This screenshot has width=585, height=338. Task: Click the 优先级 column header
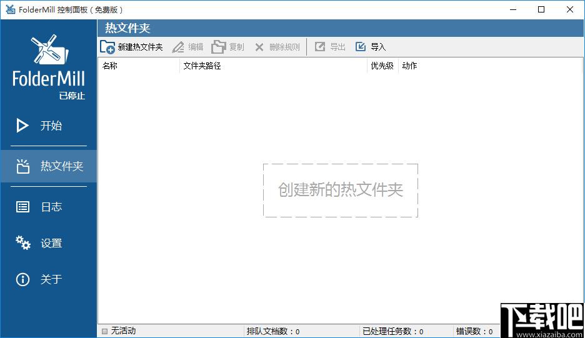point(382,66)
